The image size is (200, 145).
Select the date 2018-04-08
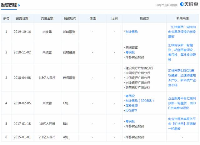tap(22, 78)
